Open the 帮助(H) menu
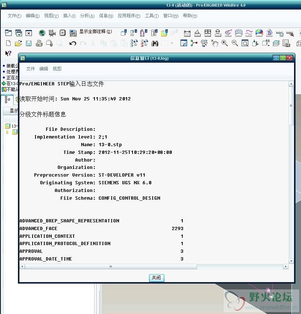301x314 pixels. pos(190,16)
